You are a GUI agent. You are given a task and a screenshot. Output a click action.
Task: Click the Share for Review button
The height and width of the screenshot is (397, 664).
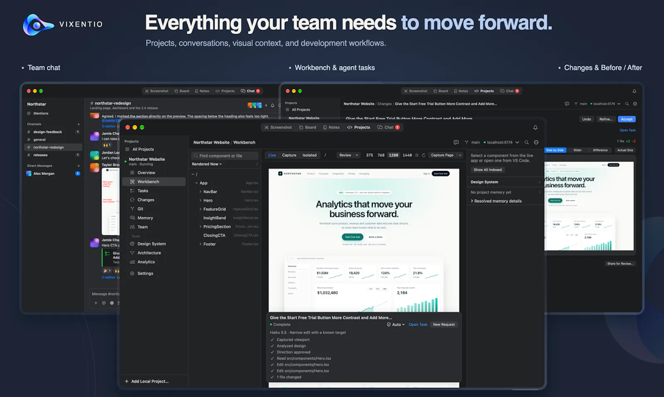tap(620, 263)
